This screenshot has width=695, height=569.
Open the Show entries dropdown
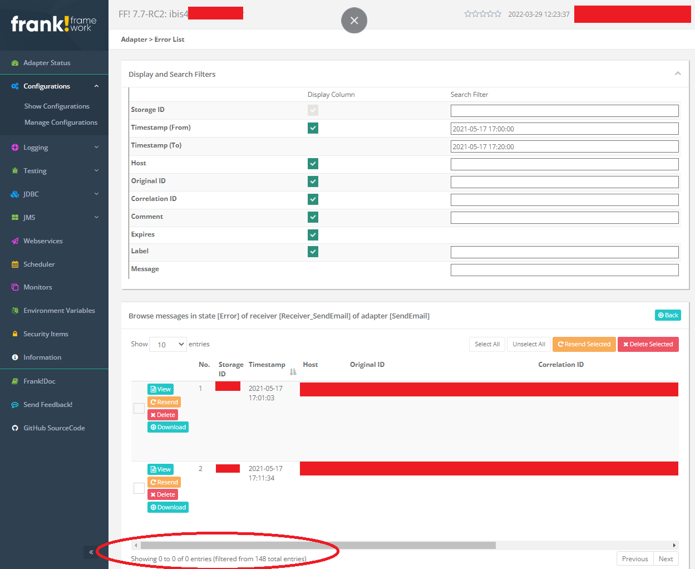pos(167,344)
